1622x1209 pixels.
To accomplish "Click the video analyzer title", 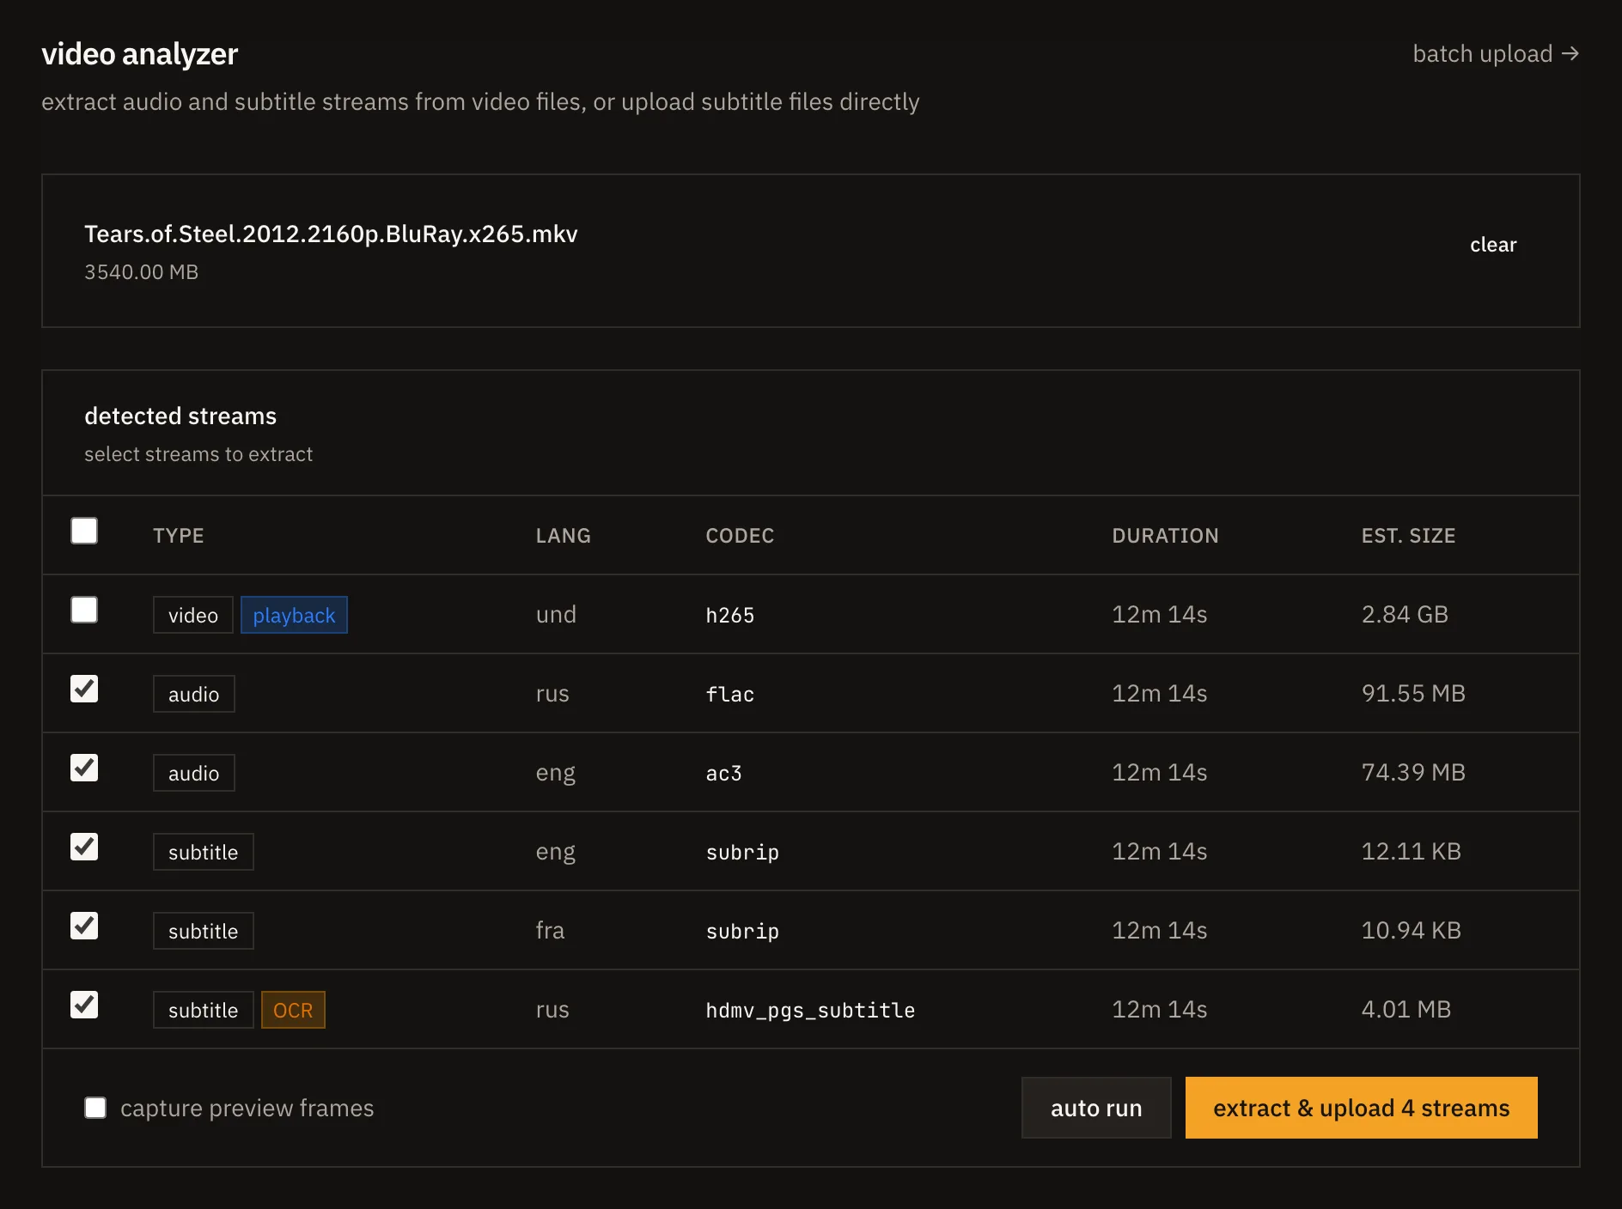I will point(139,53).
